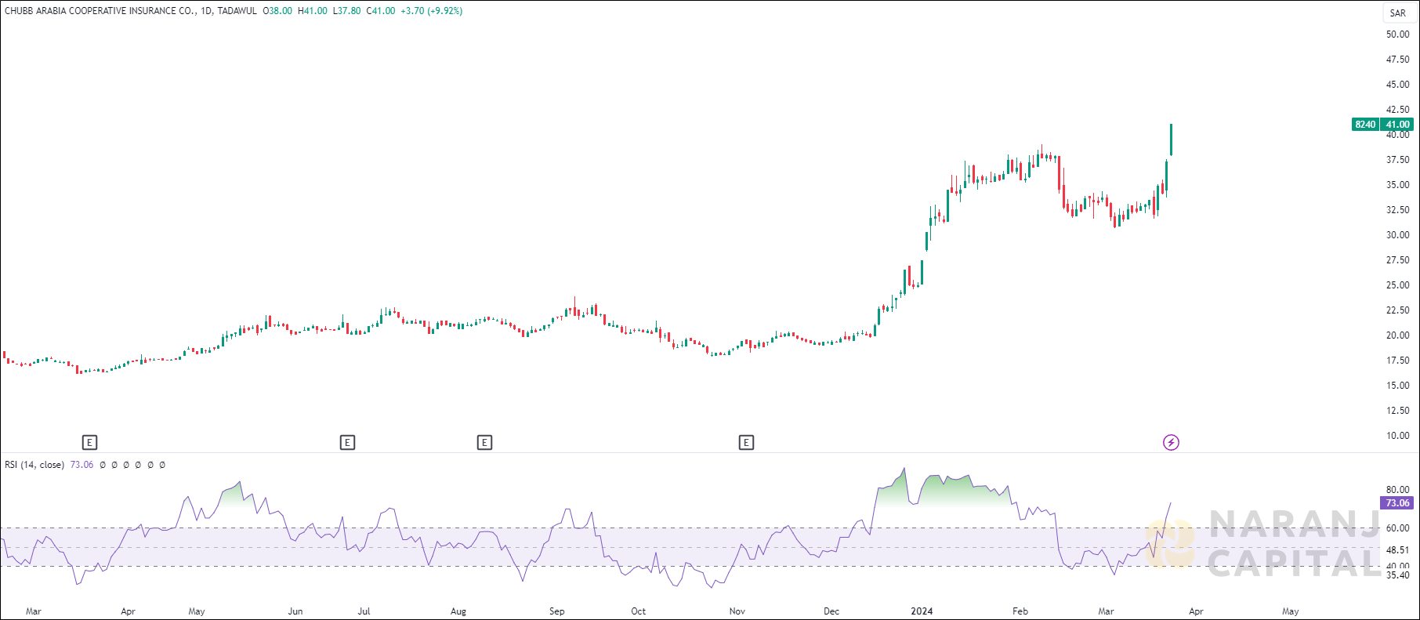Screen dimensions: 1420x620
Task: Click the Feb label on time axis
Action: [x=1020, y=611]
